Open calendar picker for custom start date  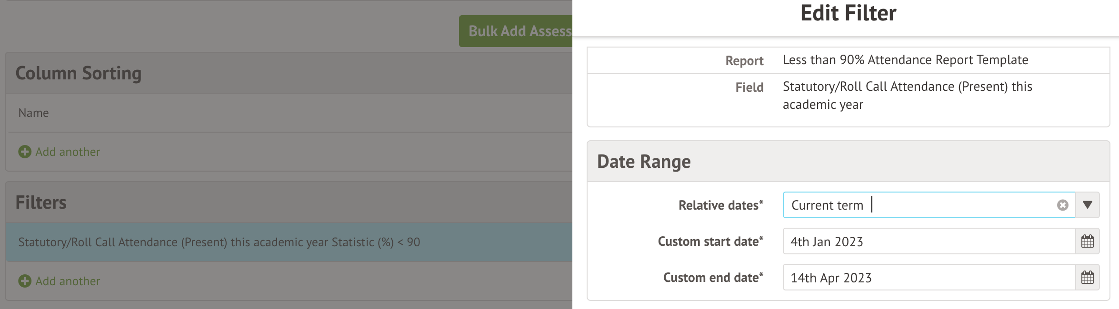coord(1087,241)
